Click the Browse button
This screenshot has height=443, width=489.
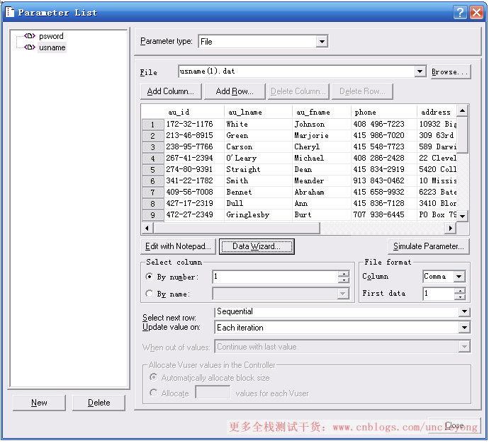coord(450,72)
